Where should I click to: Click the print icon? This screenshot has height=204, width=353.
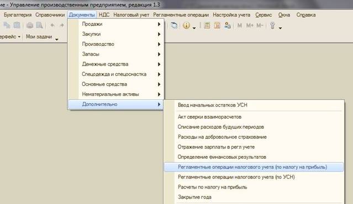tap(29, 25)
